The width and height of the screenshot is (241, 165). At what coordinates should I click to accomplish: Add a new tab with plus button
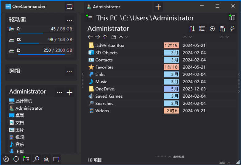(x=158, y=6)
